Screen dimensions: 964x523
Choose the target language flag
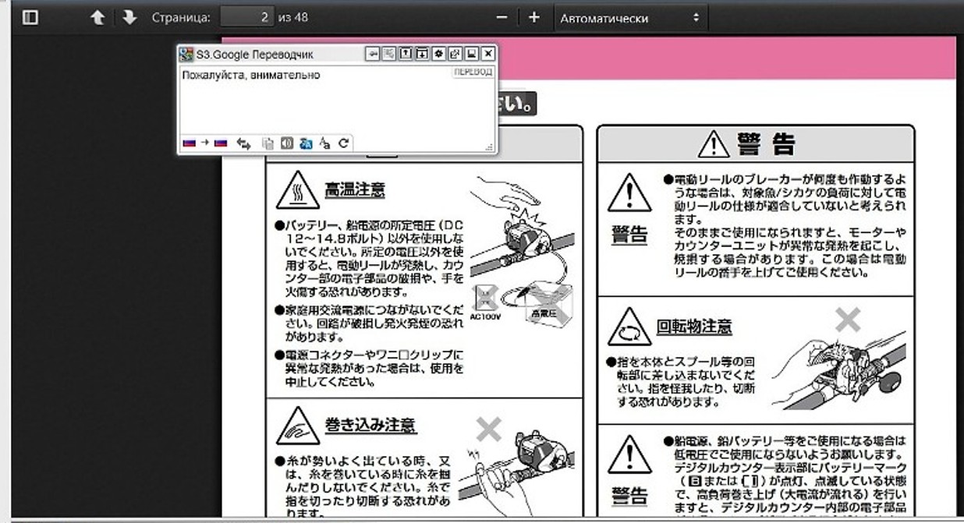click(x=220, y=143)
